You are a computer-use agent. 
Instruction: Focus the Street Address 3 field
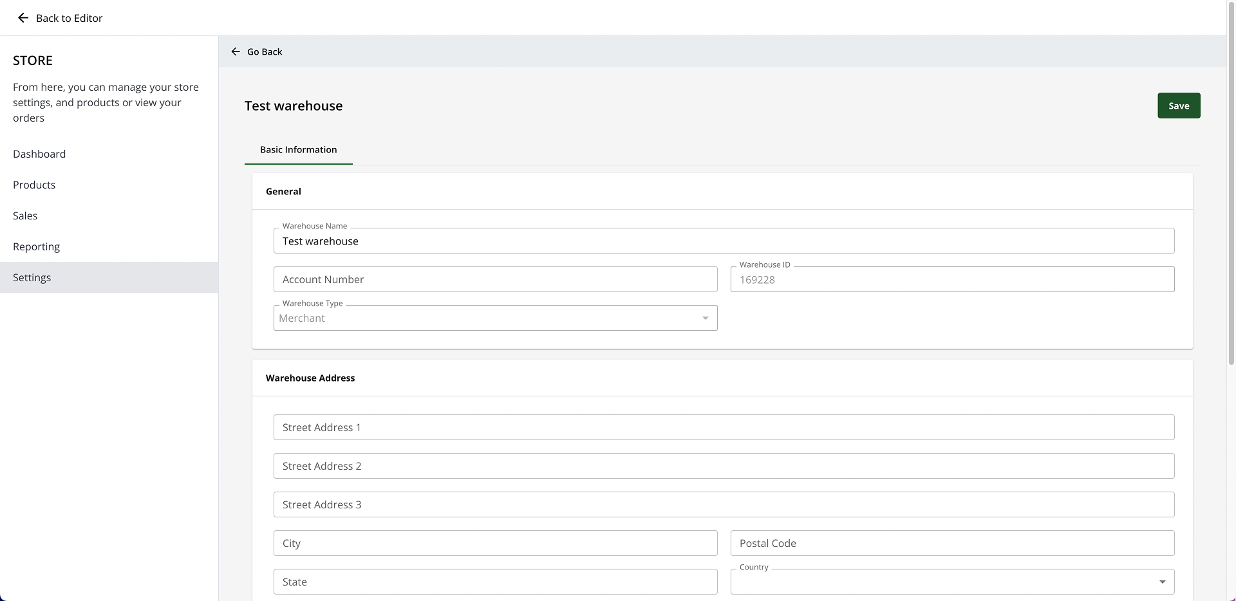tap(724, 504)
